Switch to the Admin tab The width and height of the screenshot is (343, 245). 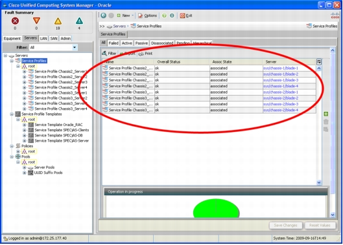(x=65, y=38)
